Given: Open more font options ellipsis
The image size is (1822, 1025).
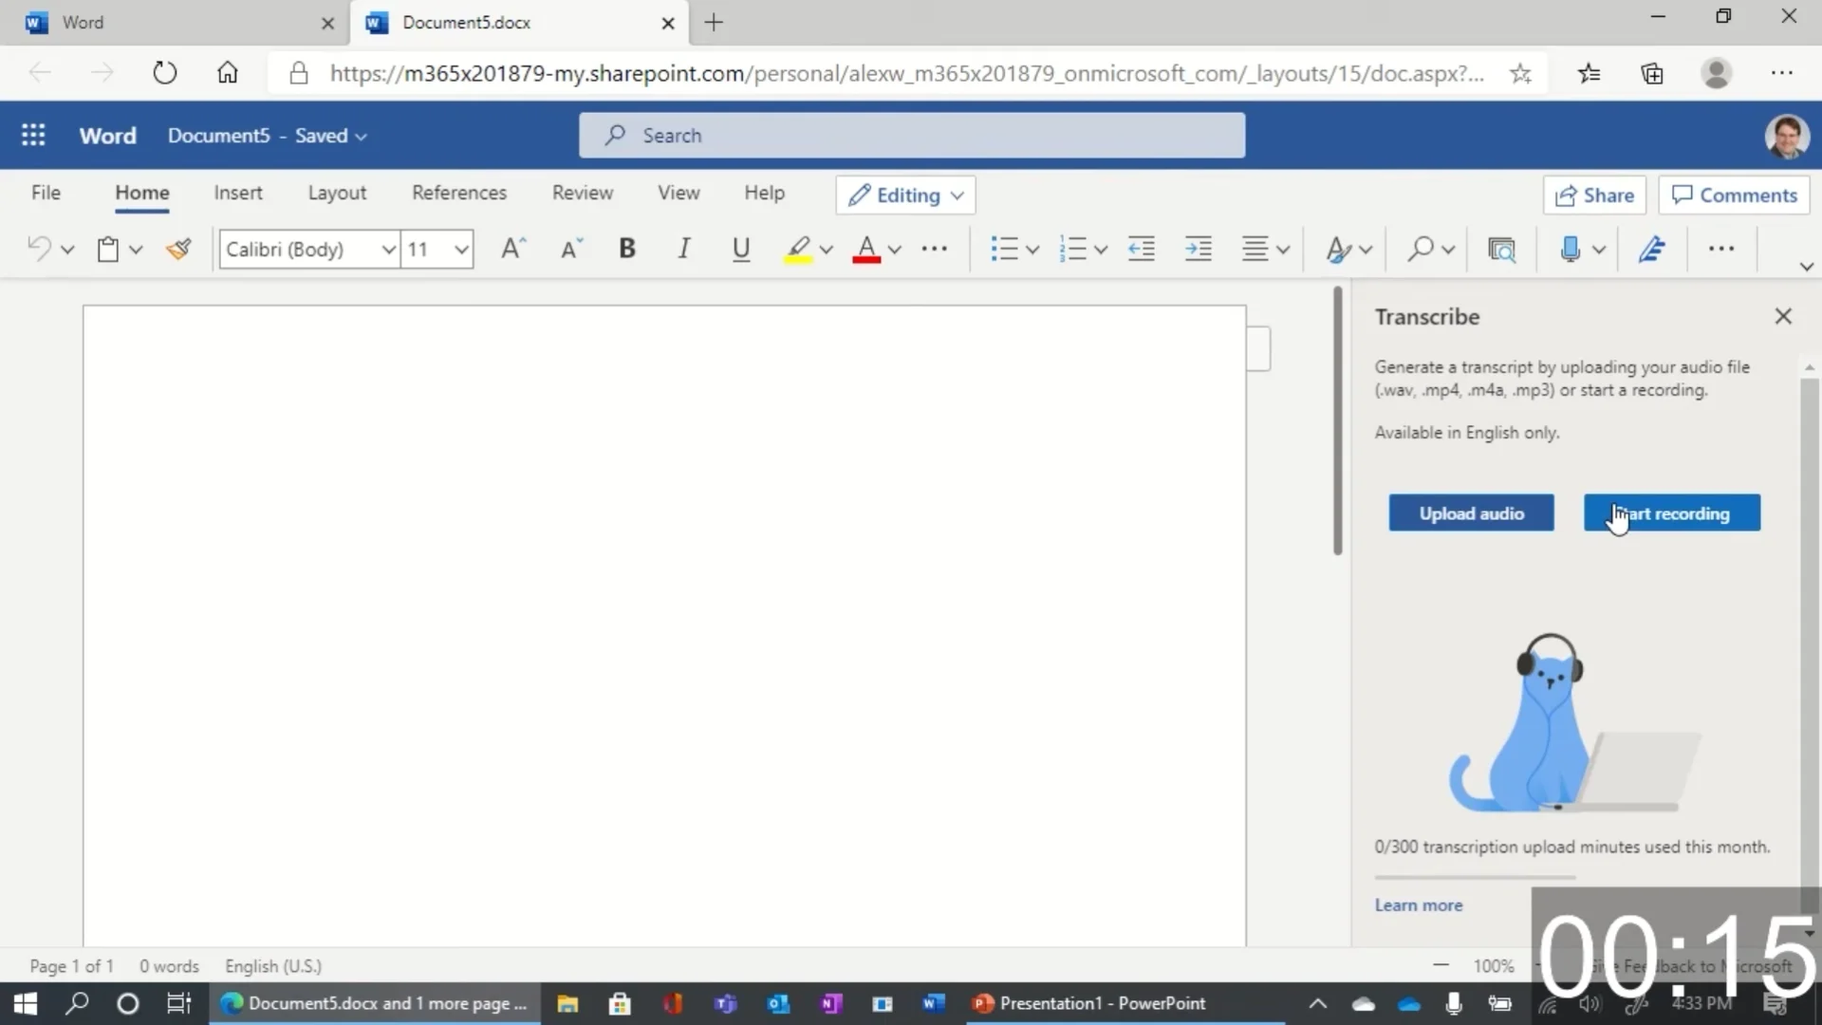Looking at the screenshot, I should 935,249.
